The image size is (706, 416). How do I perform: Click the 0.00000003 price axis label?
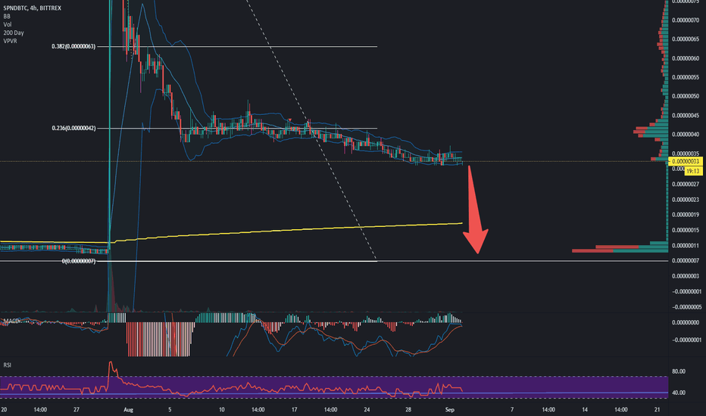point(686,276)
